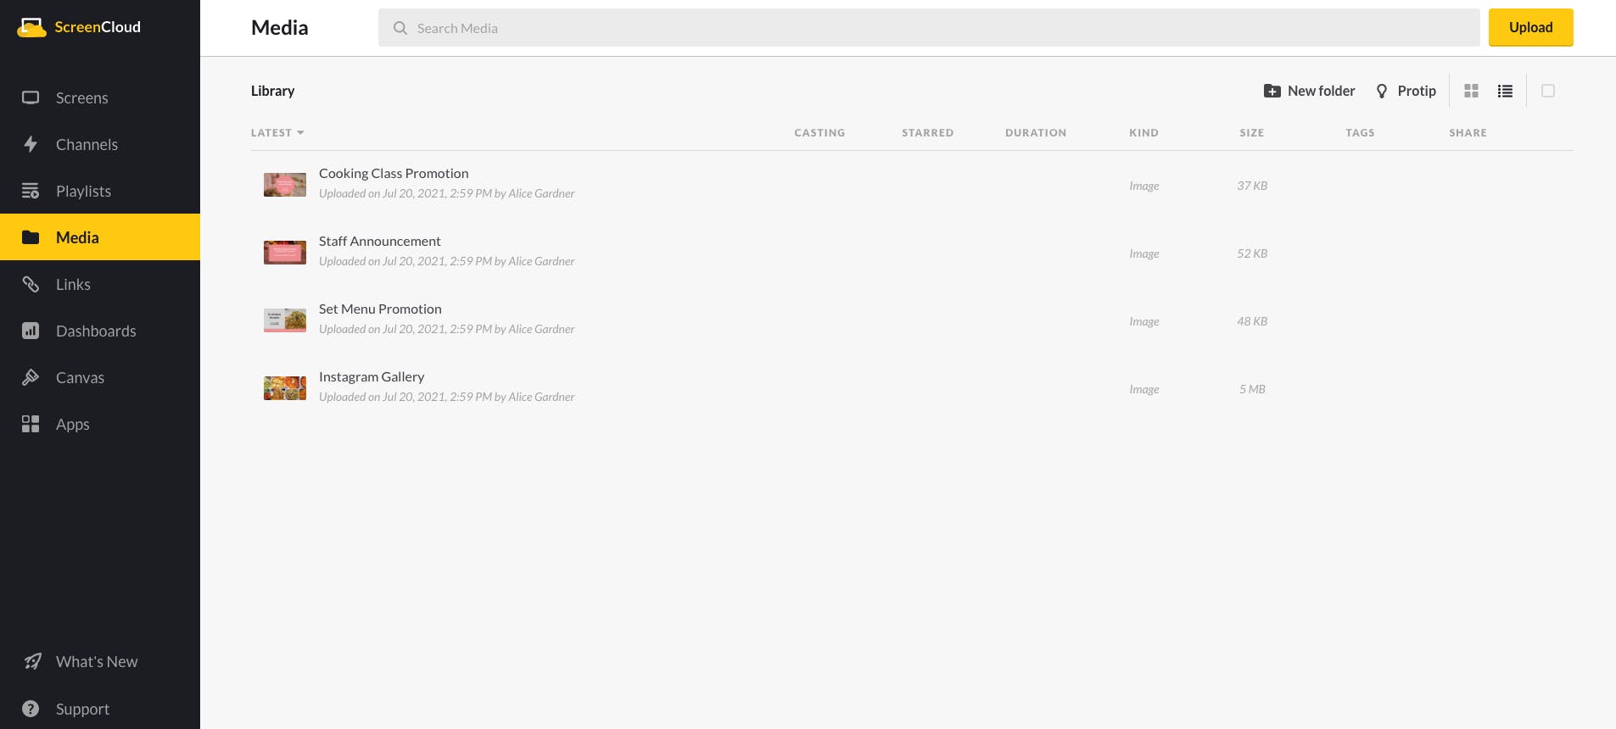Click the Kind column header

tap(1144, 133)
